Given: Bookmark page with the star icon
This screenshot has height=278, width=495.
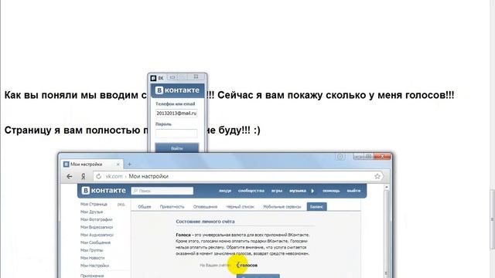Looking at the screenshot, I should tap(377, 177).
